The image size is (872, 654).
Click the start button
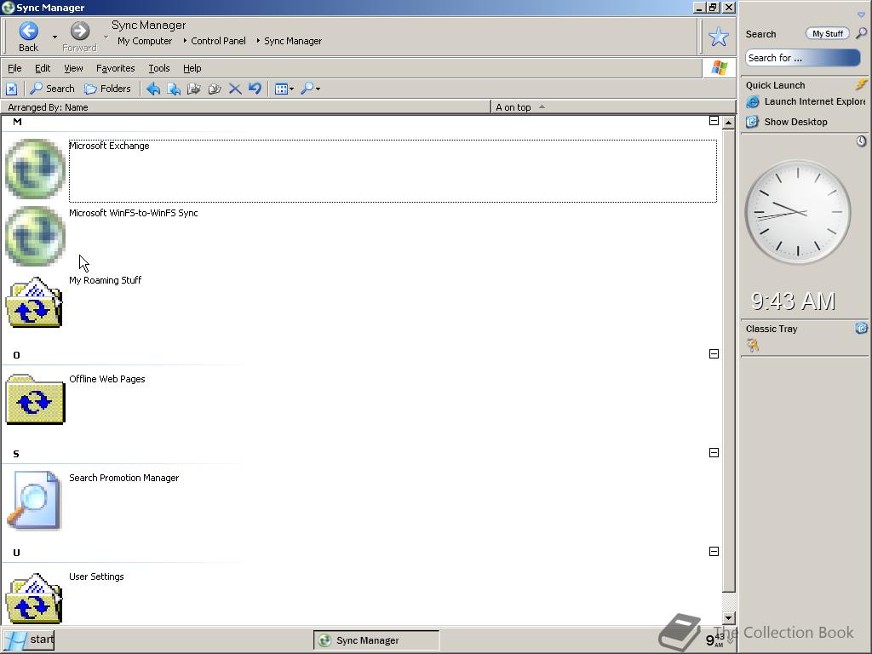tap(29, 640)
